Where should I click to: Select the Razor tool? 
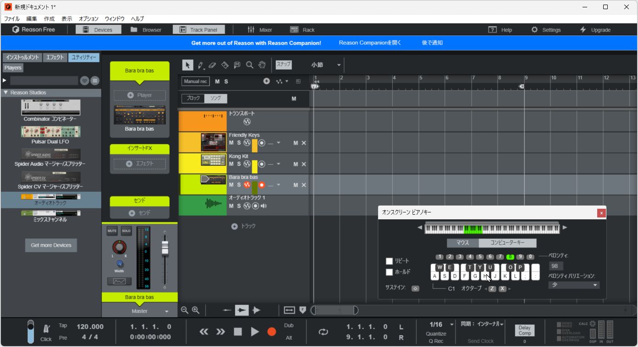[x=225, y=65]
